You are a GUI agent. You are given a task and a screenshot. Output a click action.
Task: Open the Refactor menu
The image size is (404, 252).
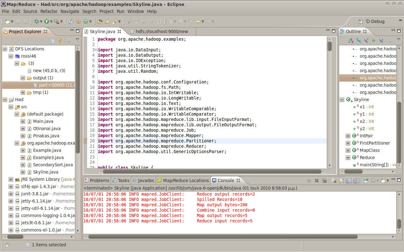coord(49,11)
